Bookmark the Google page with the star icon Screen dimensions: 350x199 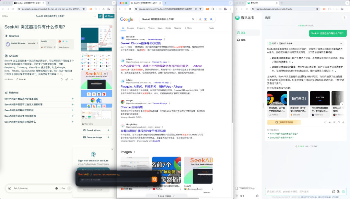201,9
